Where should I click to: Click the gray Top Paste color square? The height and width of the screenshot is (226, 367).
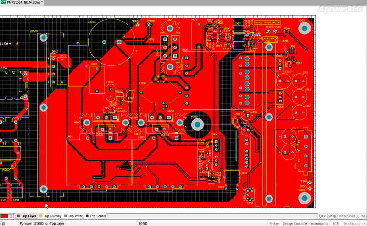click(66, 216)
